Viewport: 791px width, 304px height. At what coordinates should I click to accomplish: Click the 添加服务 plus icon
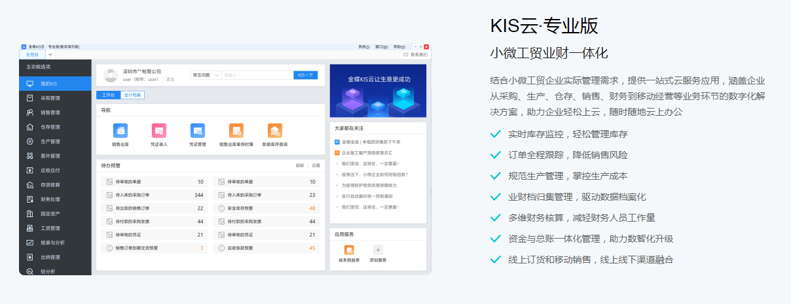point(378,250)
